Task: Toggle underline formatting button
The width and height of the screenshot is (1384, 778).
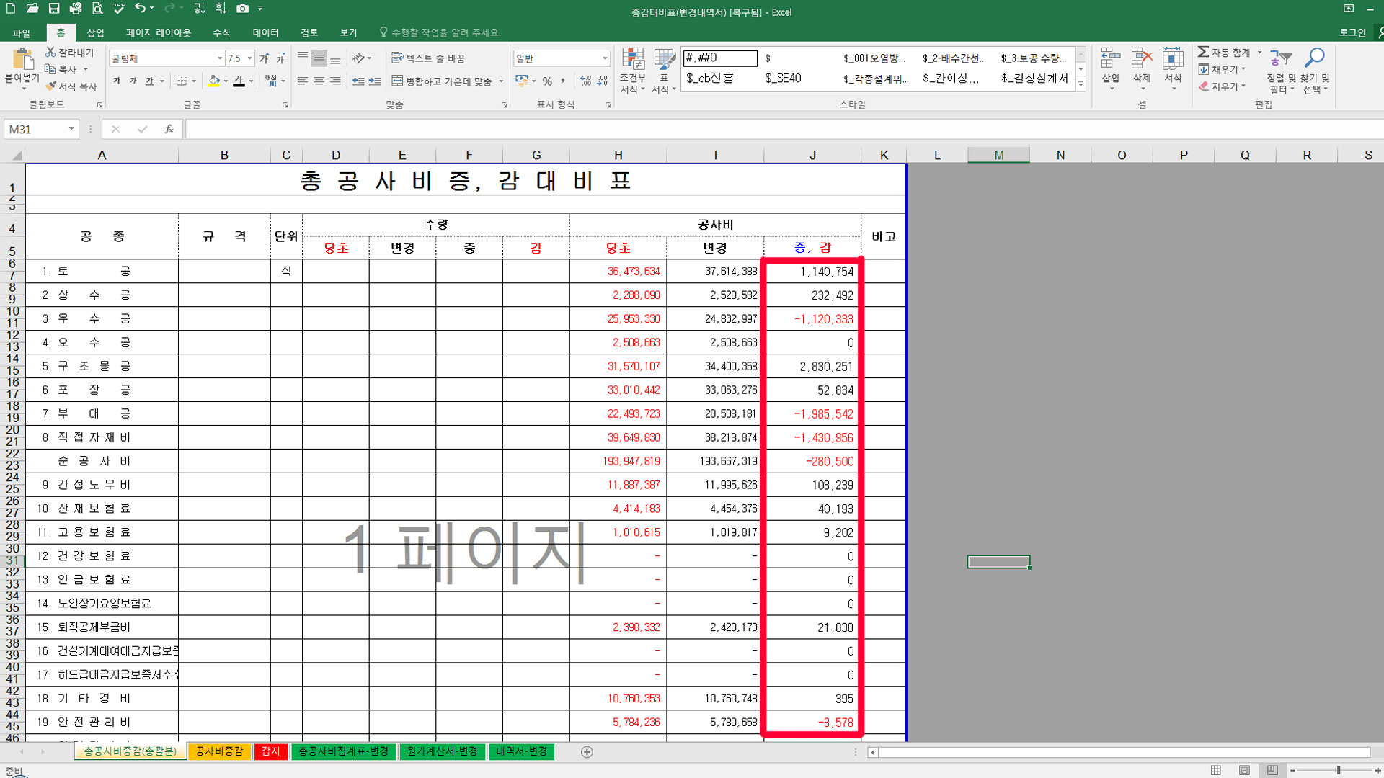Action: tap(149, 81)
